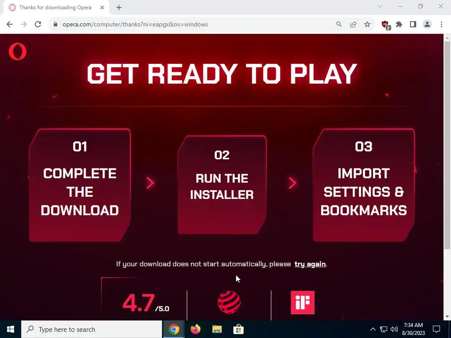Click the zoom magnifier icon in address bar

tap(339, 25)
